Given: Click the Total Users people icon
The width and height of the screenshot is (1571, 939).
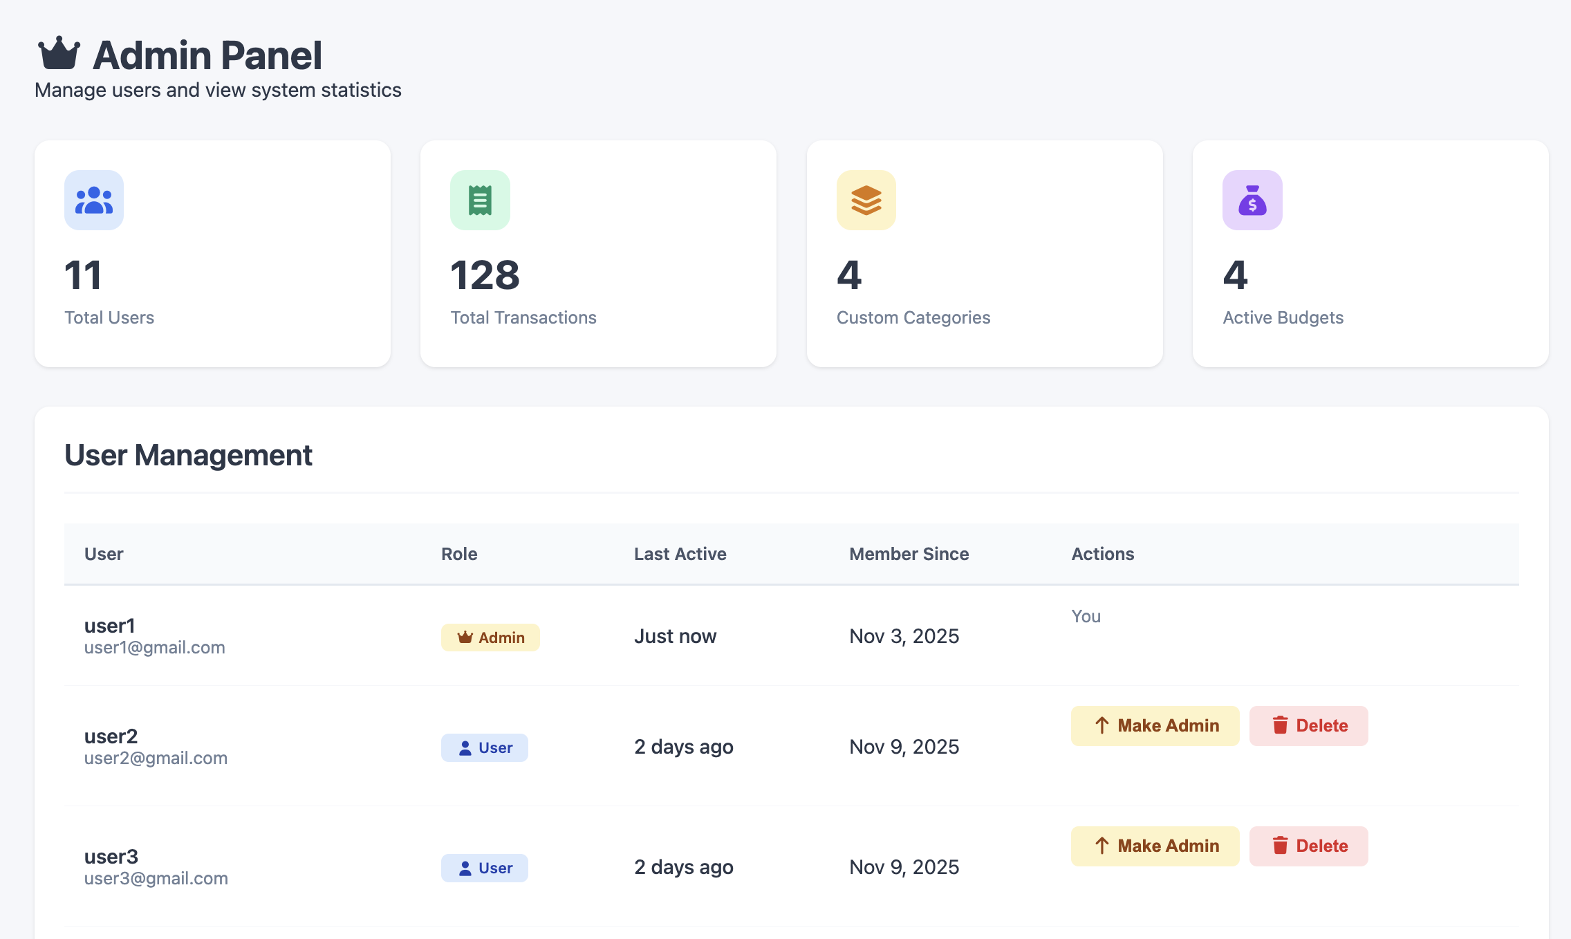Looking at the screenshot, I should pyautogui.click(x=93, y=200).
